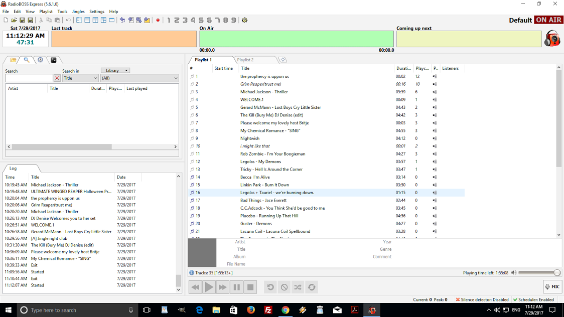Screen dimensions: 564x317
Task: Click the fifth blue layout icon in toolbar
Action: click(112, 20)
